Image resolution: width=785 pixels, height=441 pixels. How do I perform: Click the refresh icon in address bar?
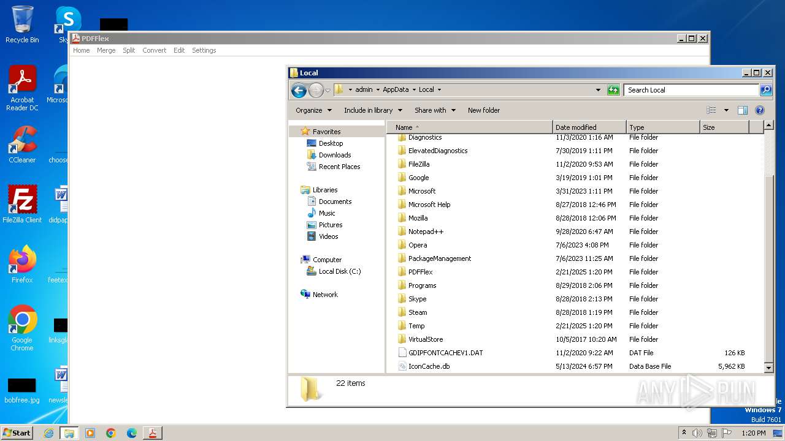(x=613, y=90)
